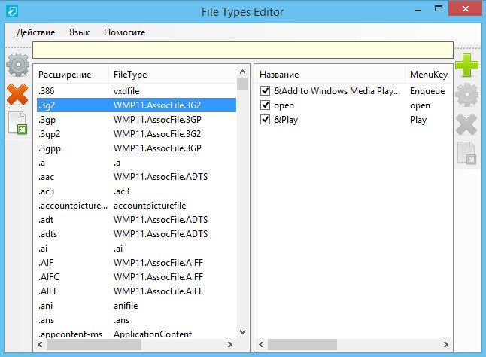Screen dimensions: 486x357
Task: Open the Язык menu
Action: [x=79, y=32]
